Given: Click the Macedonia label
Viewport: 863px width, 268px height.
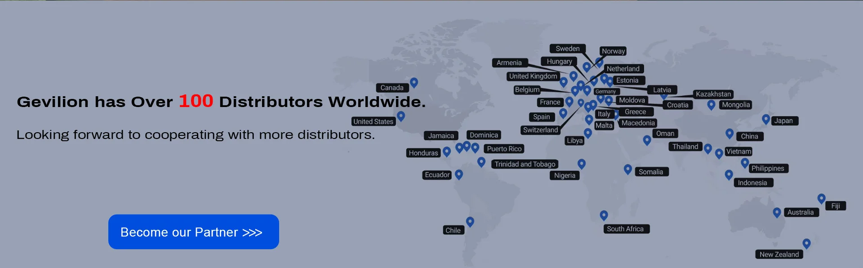Looking at the screenshot, I should (x=638, y=123).
